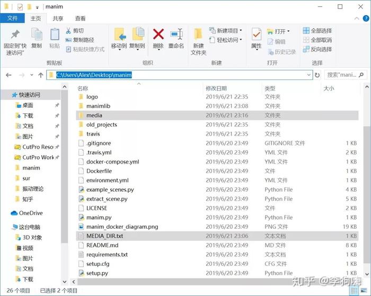This screenshot has width=371, height=296.
Task: Select extract_scene.py file
Action: tap(107, 199)
